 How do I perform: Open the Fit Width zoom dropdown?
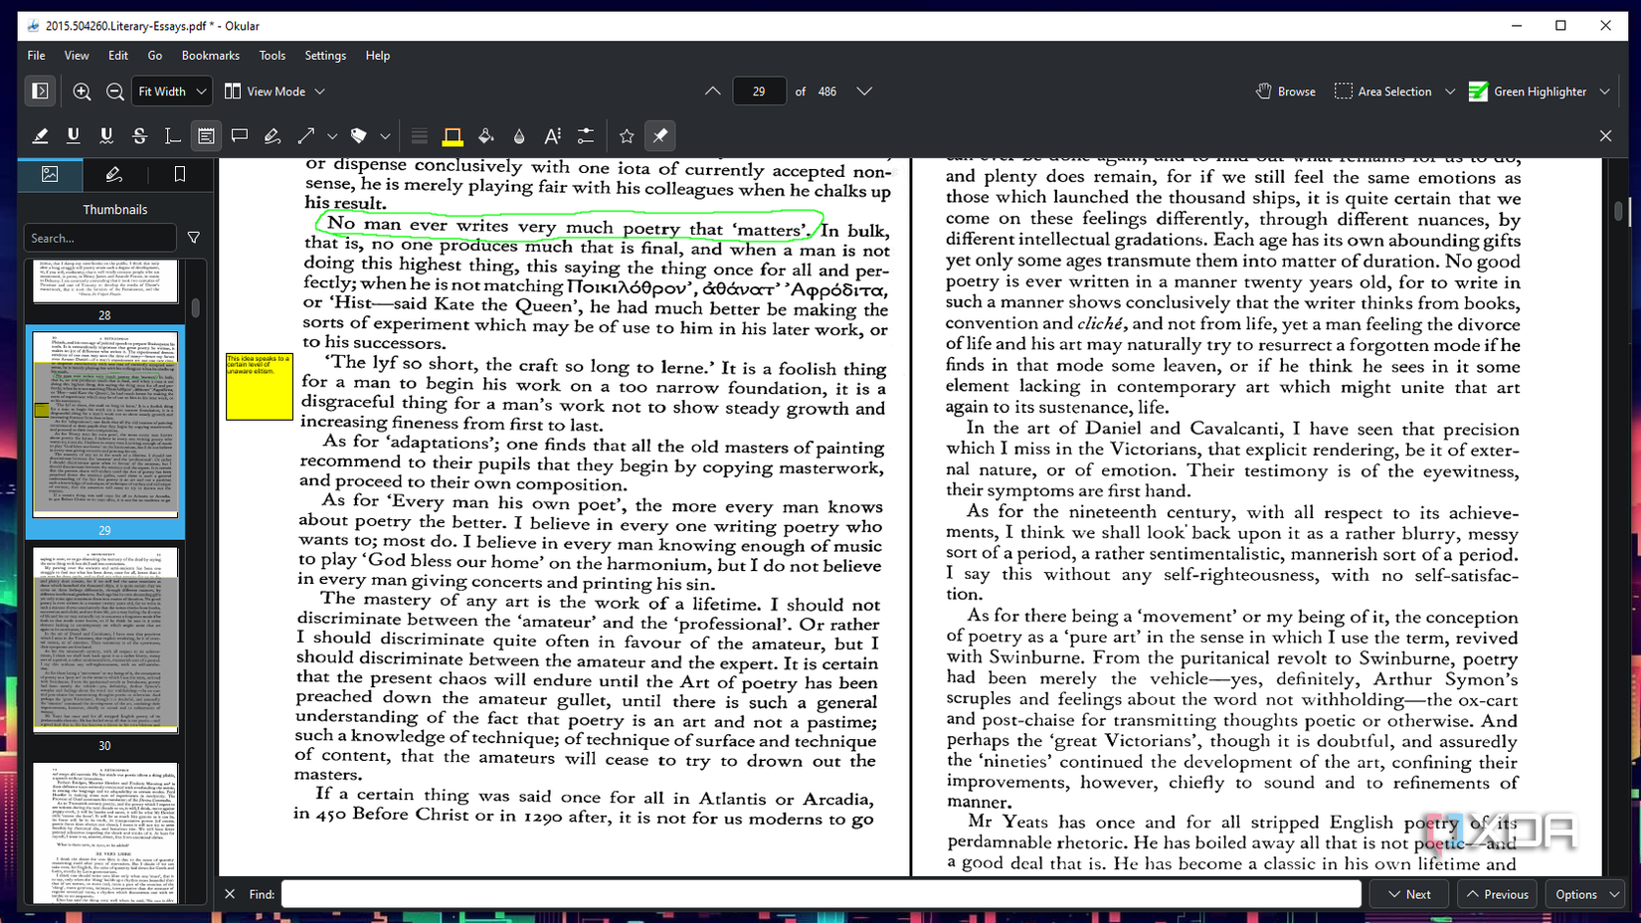coord(170,91)
